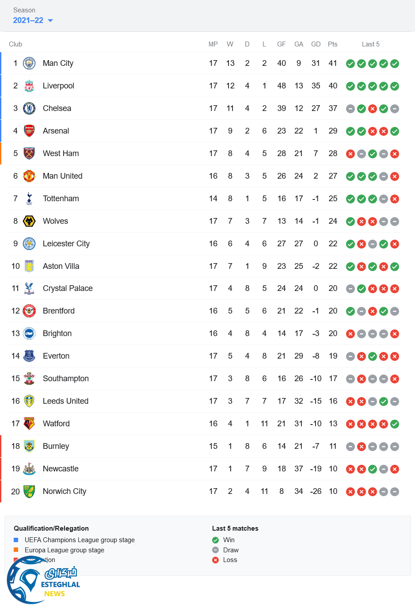The image size is (415, 616).
Task: Click the dropdown arrow beside the season
Action: coord(50,21)
